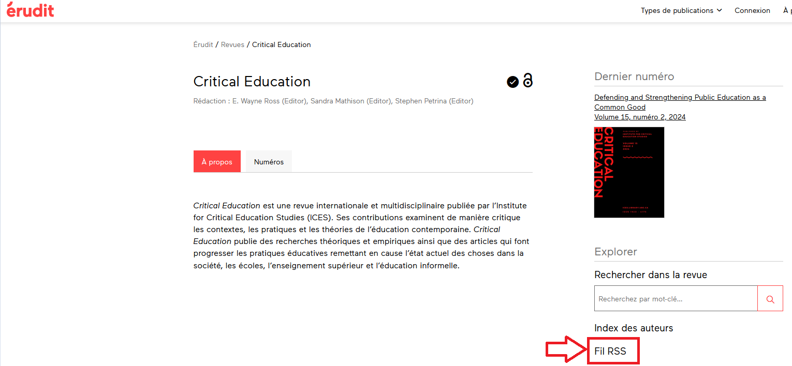Switch to the Numéros tab
Viewport: 792px width, 366px height.
pyautogui.click(x=269, y=162)
